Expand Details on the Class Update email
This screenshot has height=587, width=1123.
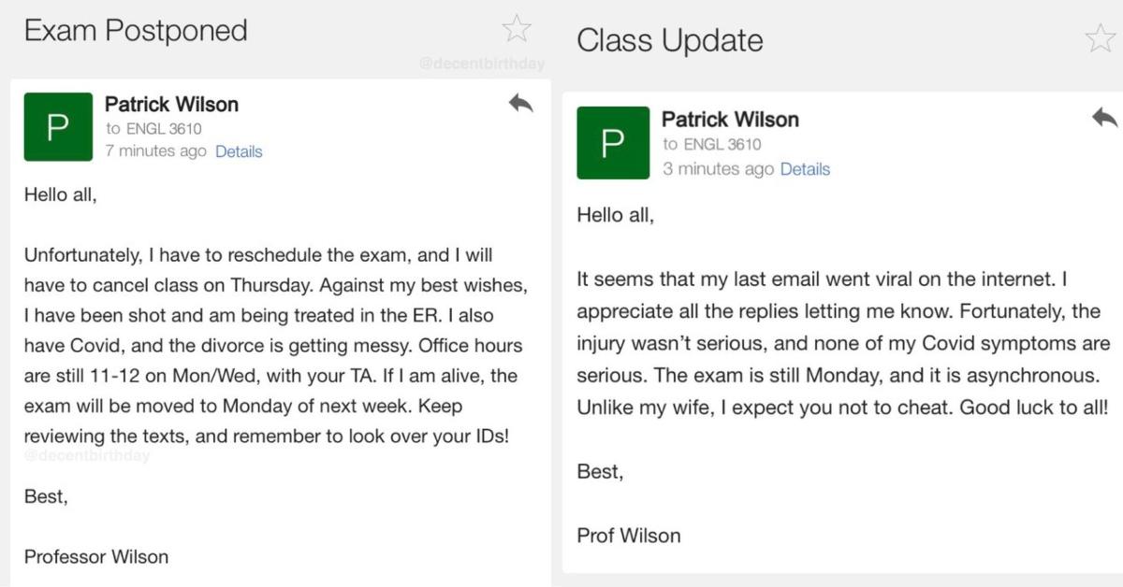tap(807, 169)
